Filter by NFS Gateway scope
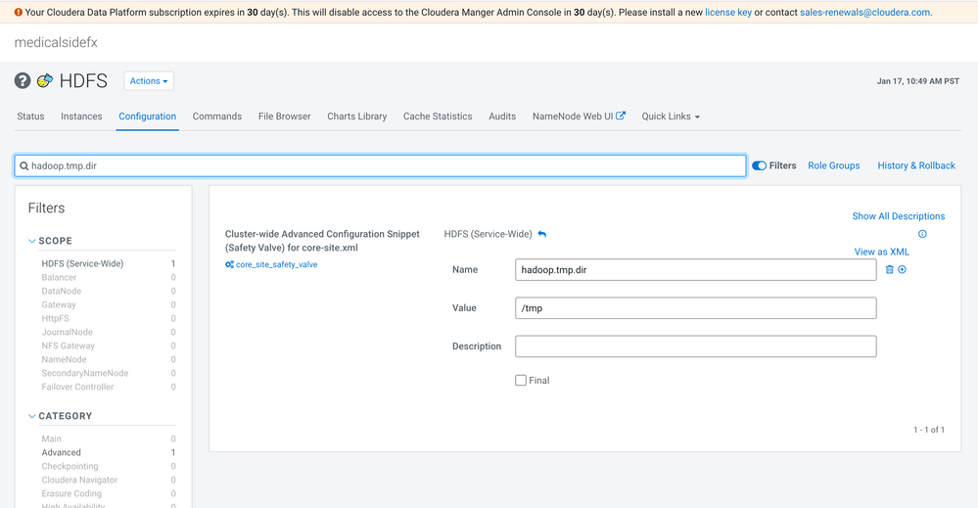The width and height of the screenshot is (978, 508). point(68,346)
